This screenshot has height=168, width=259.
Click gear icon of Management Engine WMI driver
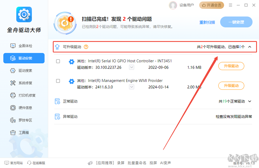click(x=71, y=81)
